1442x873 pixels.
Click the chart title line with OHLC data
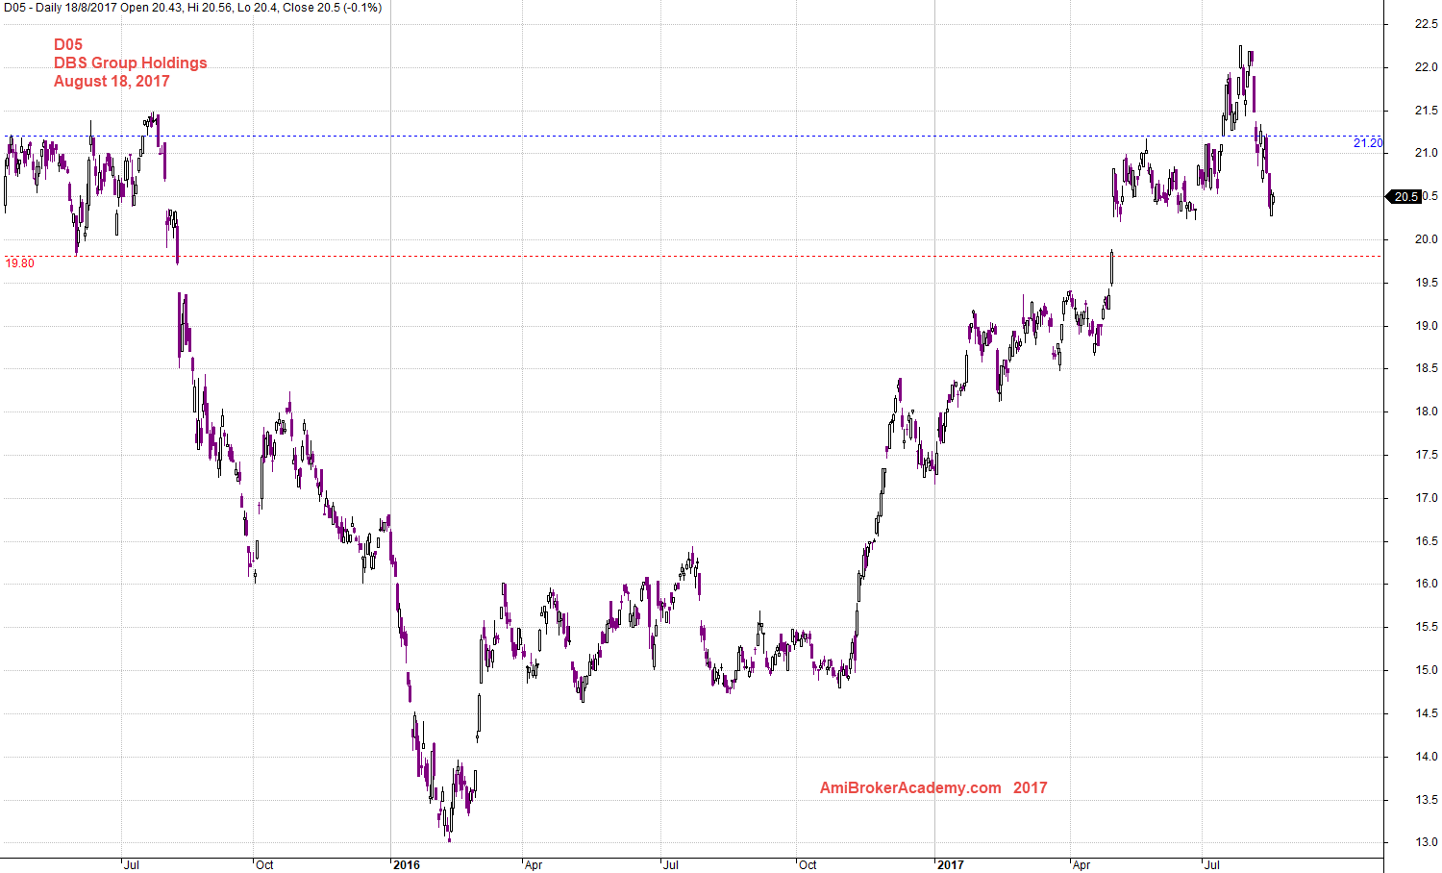(x=192, y=8)
